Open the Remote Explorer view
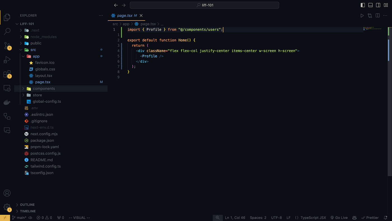Image resolution: width=392 pixels, height=221 pixels. (7, 88)
